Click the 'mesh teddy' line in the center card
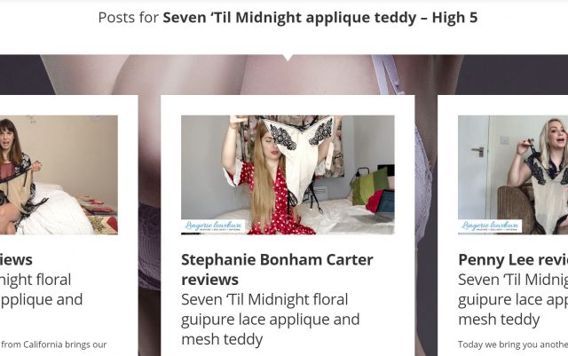The width and height of the screenshot is (568, 356). click(x=222, y=340)
